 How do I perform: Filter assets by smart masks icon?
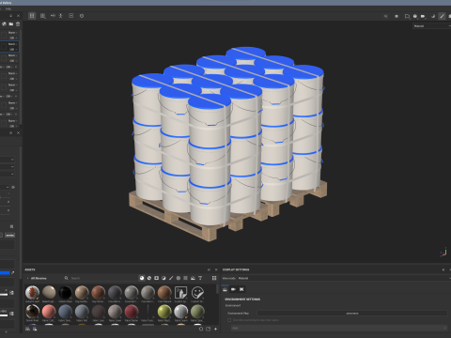[157, 278]
